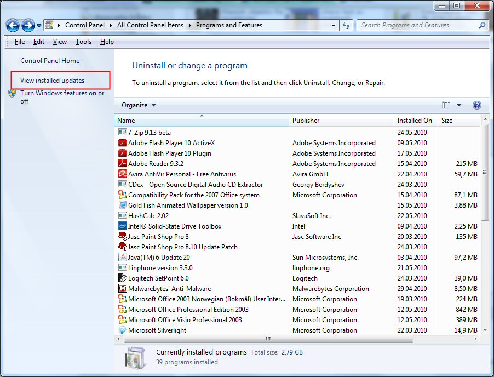
Task: Sort by the Publisher column header
Action: pyautogui.click(x=341, y=120)
